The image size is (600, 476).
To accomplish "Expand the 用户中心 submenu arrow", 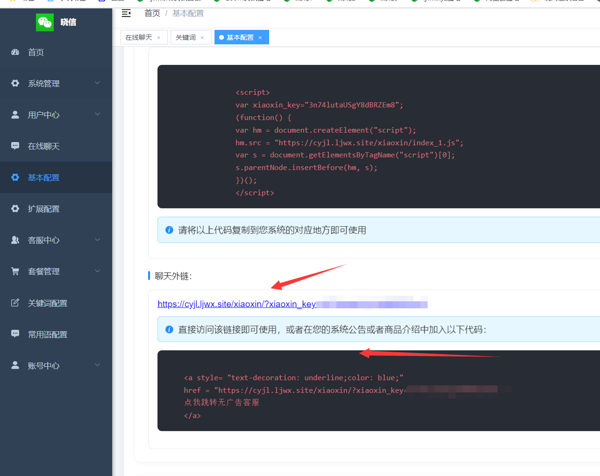I will pos(98,114).
